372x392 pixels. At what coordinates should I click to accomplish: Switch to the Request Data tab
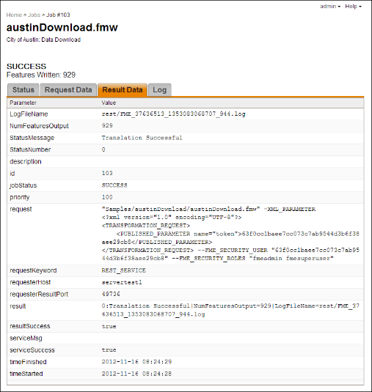[68, 89]
